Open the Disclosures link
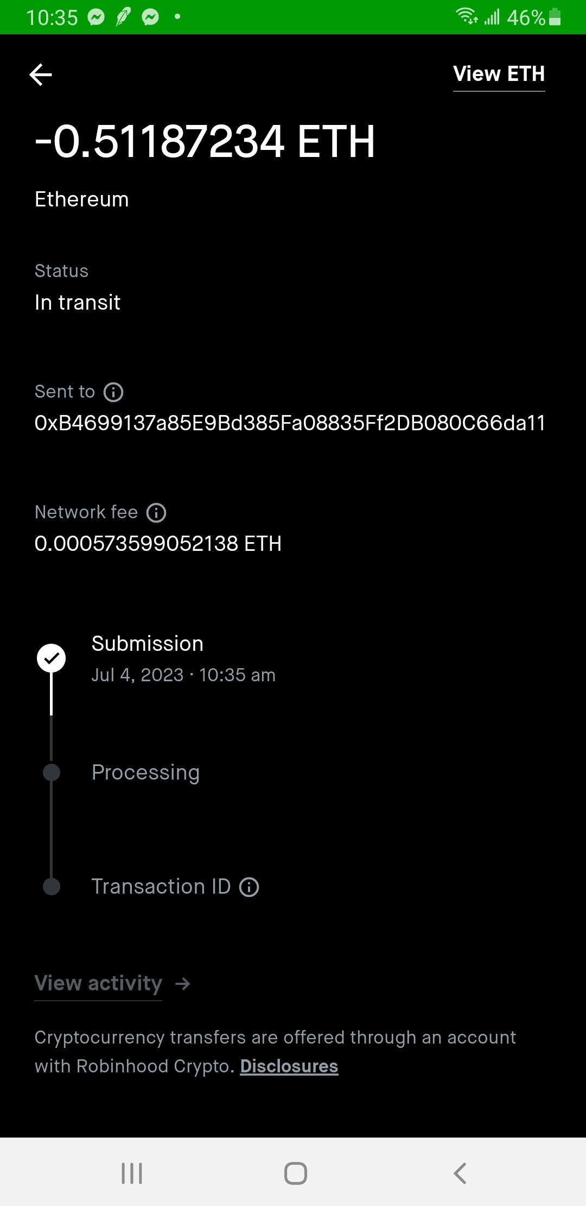Image resolution: width=586 pixels, height=1206 pixels. pos(289,1066)
